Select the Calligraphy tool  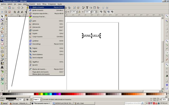click(2, 64)
